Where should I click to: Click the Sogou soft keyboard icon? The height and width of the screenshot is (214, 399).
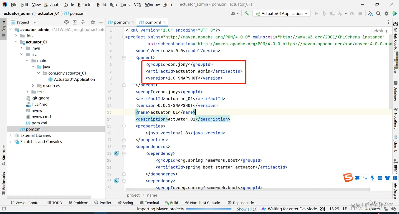(380, 178)
